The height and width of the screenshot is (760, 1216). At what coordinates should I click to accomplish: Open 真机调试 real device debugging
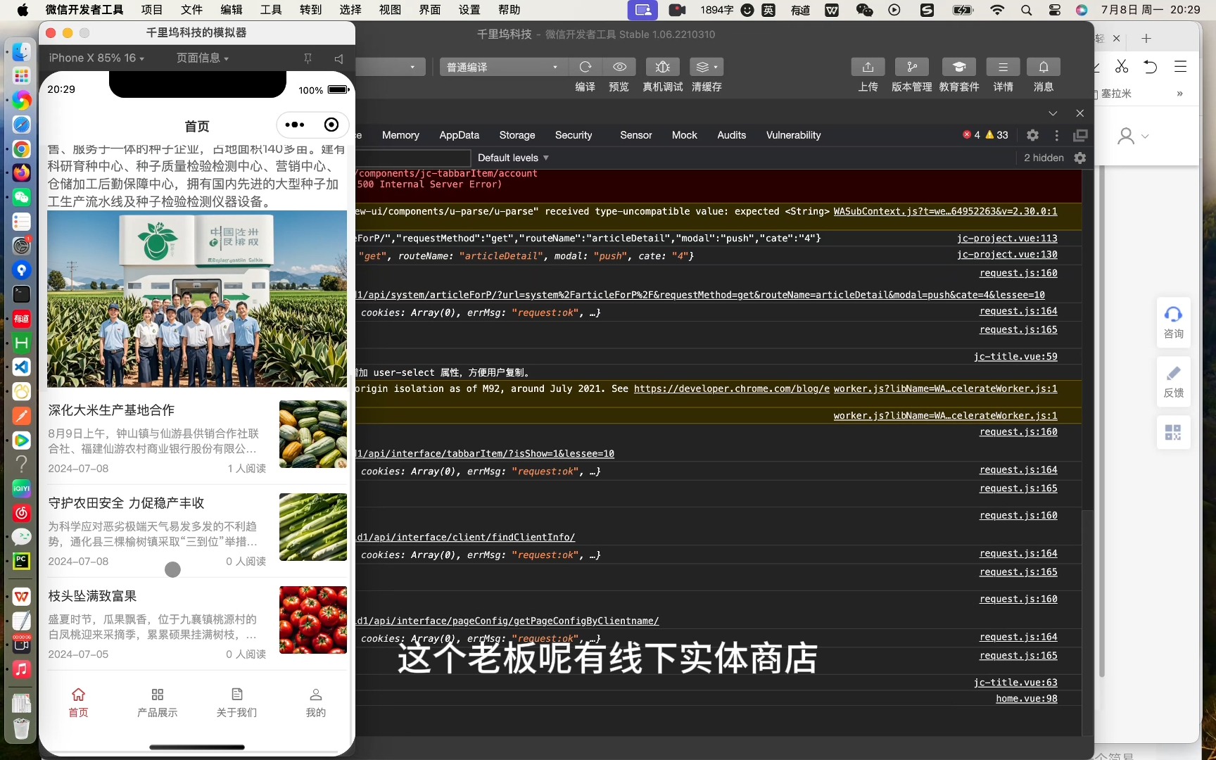(x=662, y=67)
